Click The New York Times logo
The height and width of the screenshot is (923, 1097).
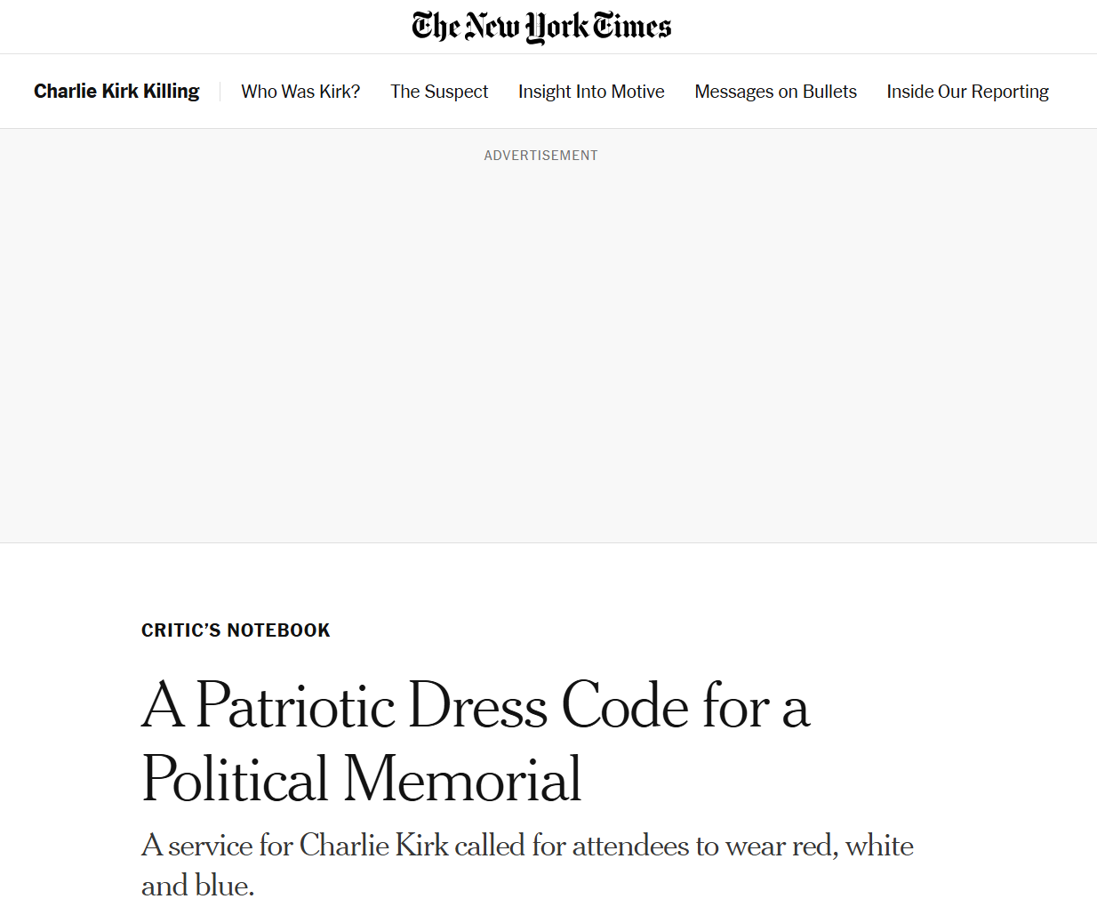(x=541, y=27)
